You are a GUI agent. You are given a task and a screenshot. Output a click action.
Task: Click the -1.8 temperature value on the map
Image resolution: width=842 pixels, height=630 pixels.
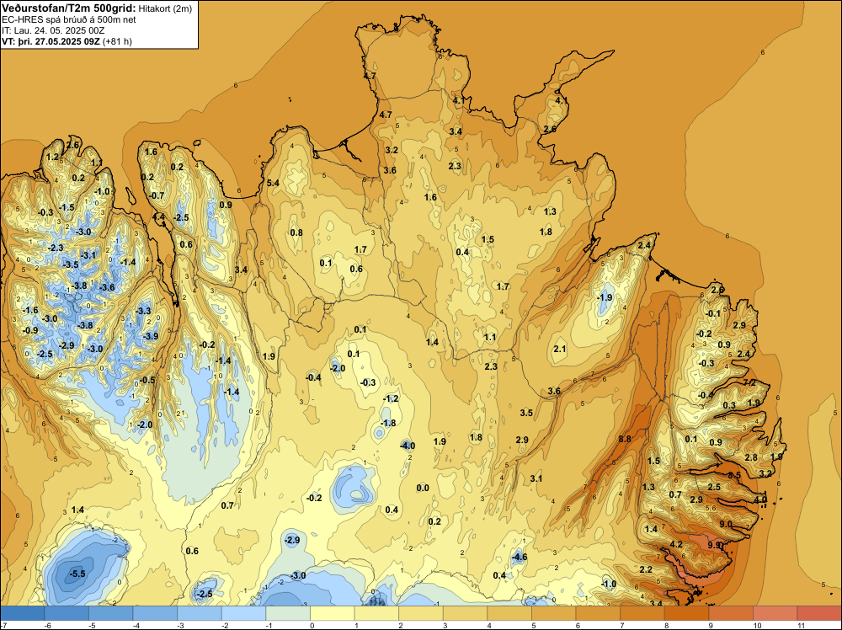pyautogui.click(x=387, y=423)
